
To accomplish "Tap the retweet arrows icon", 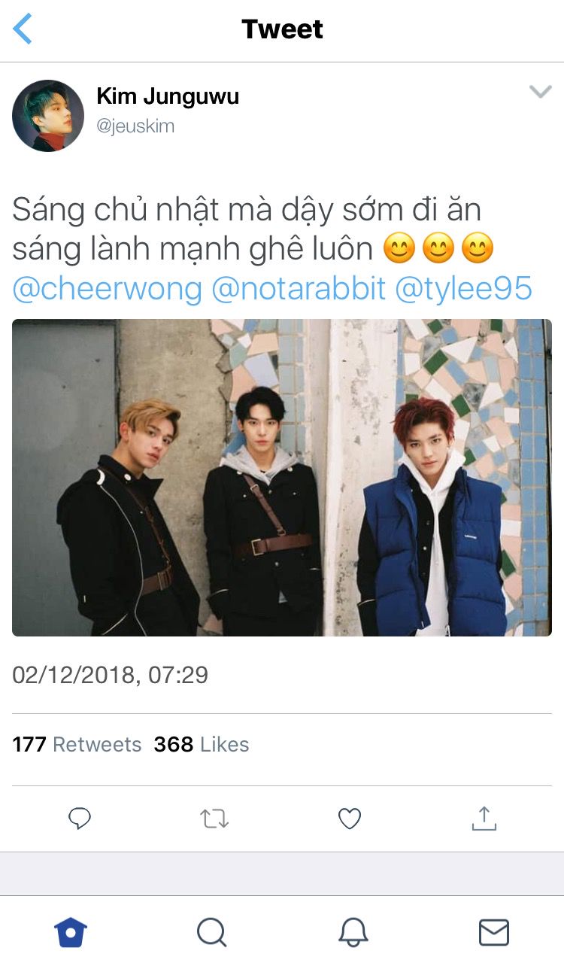I will click(214, 819).
